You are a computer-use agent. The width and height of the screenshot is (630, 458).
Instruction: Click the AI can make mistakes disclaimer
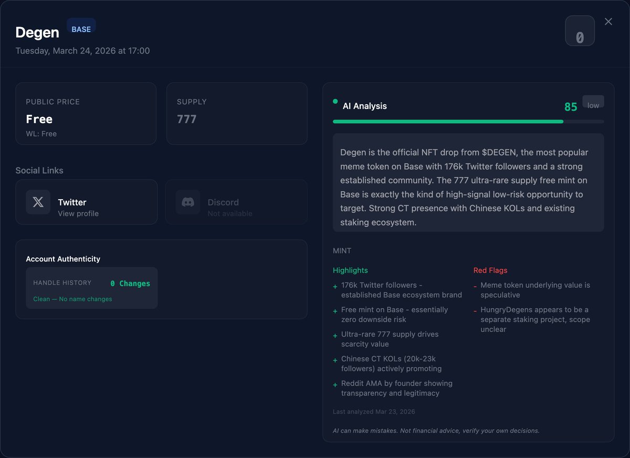(436, 431)
